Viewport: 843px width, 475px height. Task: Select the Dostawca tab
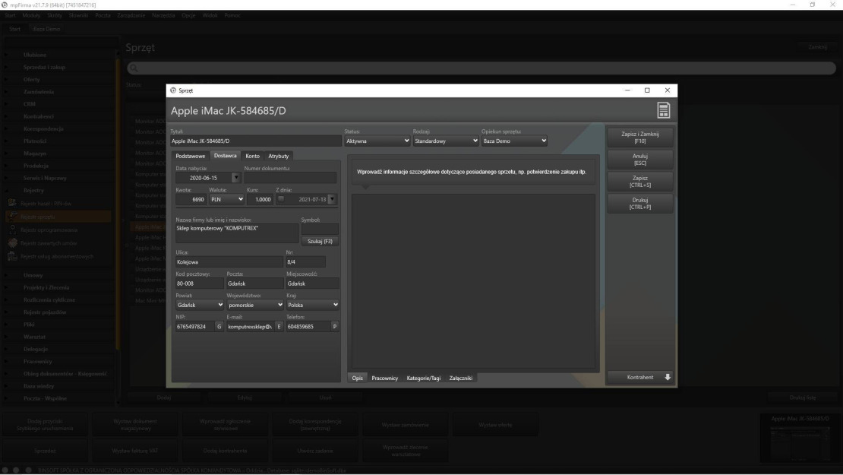[226, 156]
